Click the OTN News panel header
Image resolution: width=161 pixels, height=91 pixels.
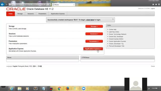pos(117,57)
